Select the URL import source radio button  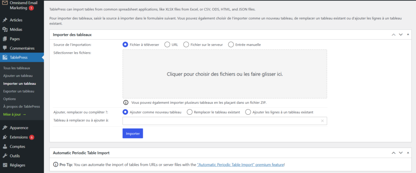(167, 44)
